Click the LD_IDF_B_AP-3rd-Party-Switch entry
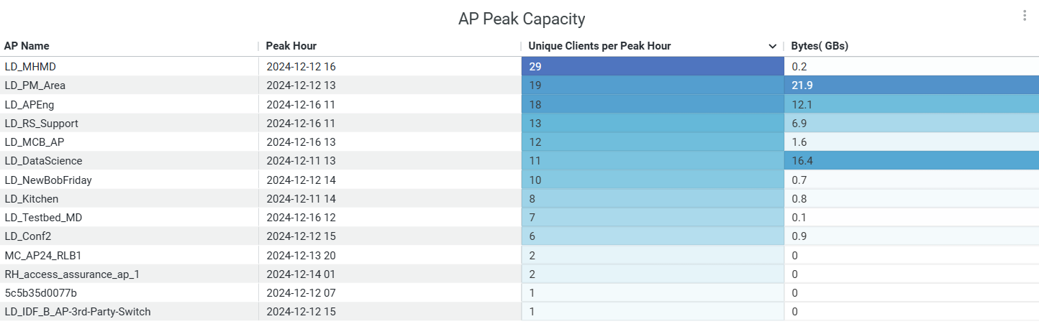The height and width of the screenshot is (324, 1039). [78, 312]
